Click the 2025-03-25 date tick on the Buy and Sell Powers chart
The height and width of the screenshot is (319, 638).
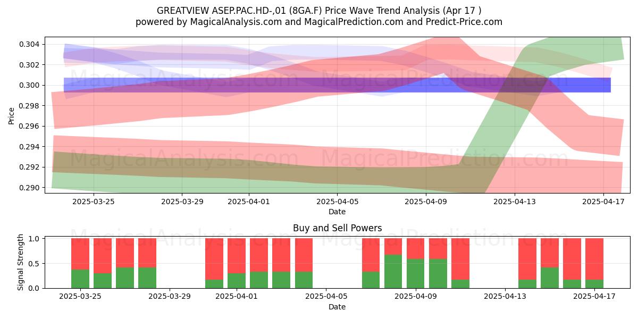(80, 297)
